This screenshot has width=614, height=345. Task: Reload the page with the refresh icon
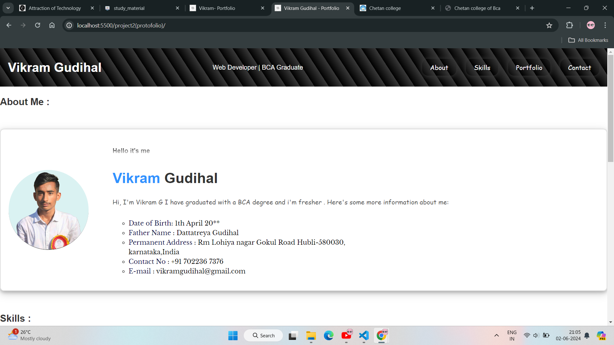[x=37, y=25]
